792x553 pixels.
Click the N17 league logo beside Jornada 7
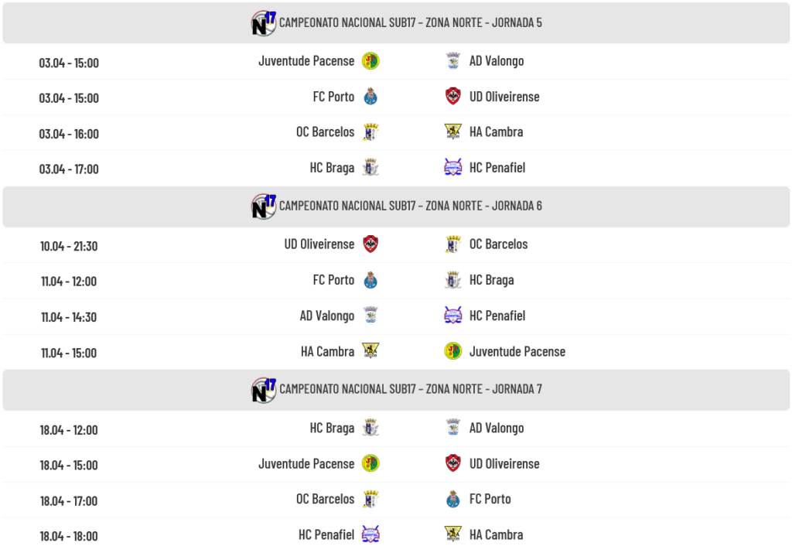pyautogui.click(x=264, y=389)
